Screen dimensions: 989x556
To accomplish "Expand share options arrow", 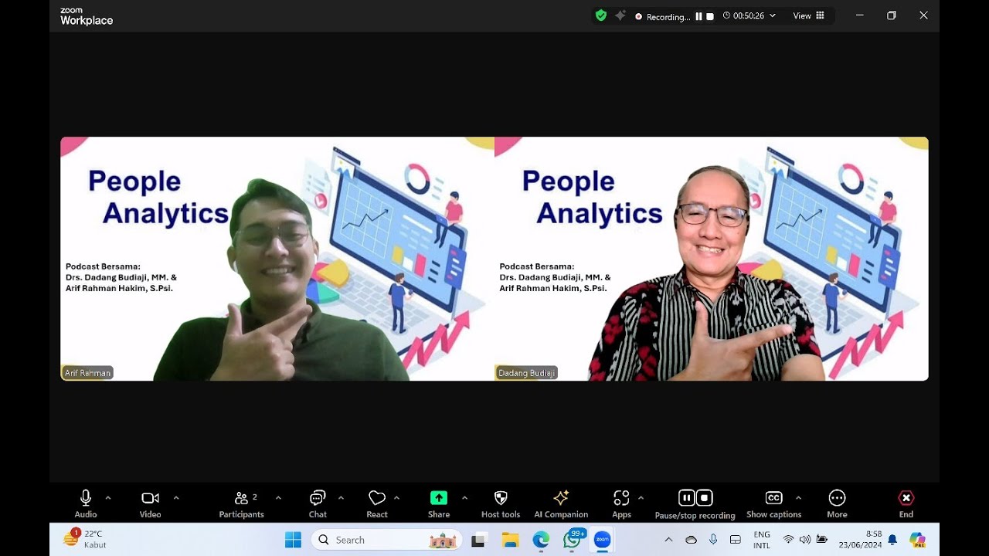I will coord(464,497).
